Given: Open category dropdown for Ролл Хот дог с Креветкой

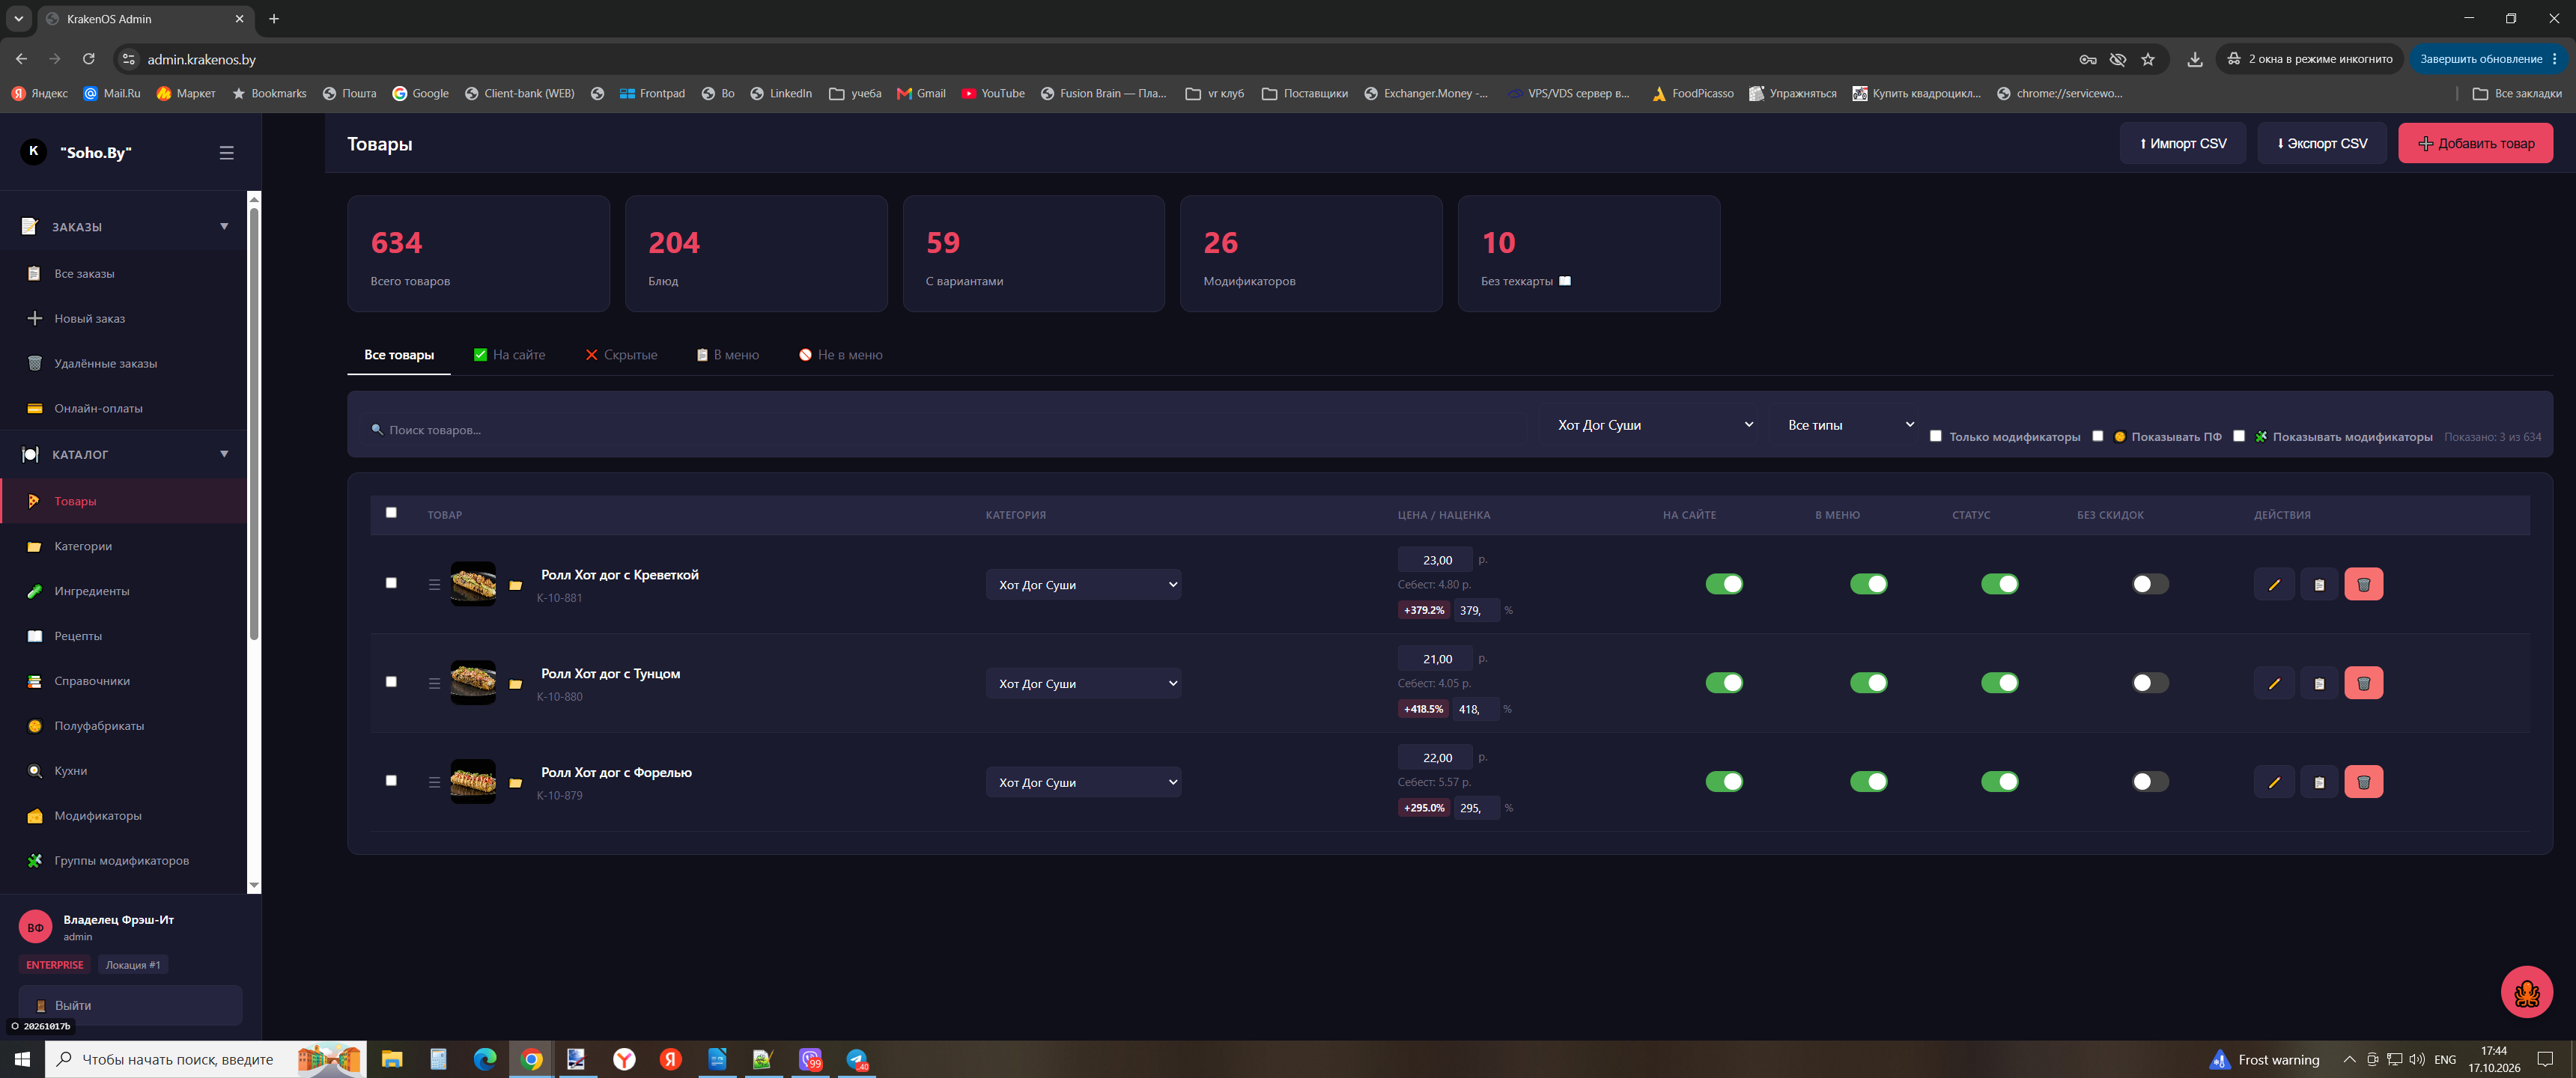Looking at the screenshot, I should tap(1083, 585).
